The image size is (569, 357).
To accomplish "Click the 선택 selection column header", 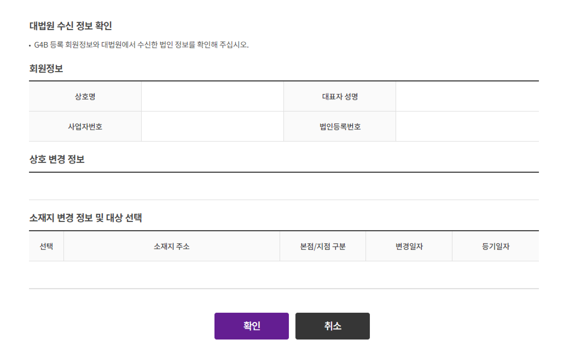I will point(46,246).
